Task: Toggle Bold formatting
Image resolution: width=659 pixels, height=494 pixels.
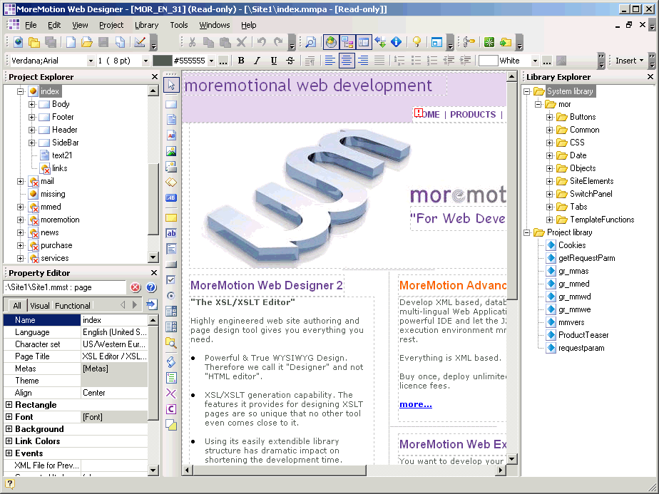Action: [x=241, y=61]
